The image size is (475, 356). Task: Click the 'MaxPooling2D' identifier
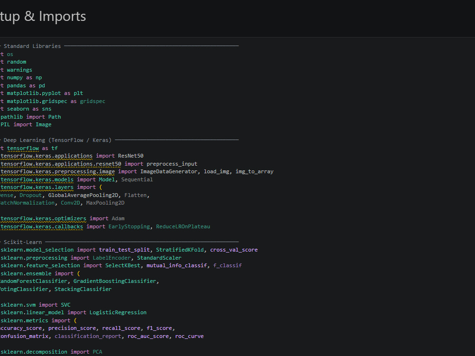tap(105, 203)
